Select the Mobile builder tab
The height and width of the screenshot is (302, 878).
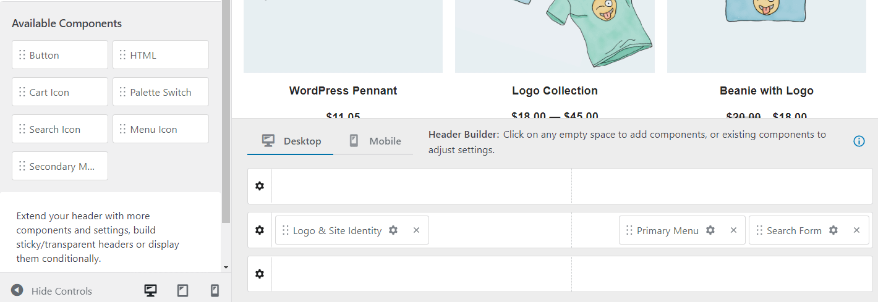pyautogui.click(x=375, y=141)
